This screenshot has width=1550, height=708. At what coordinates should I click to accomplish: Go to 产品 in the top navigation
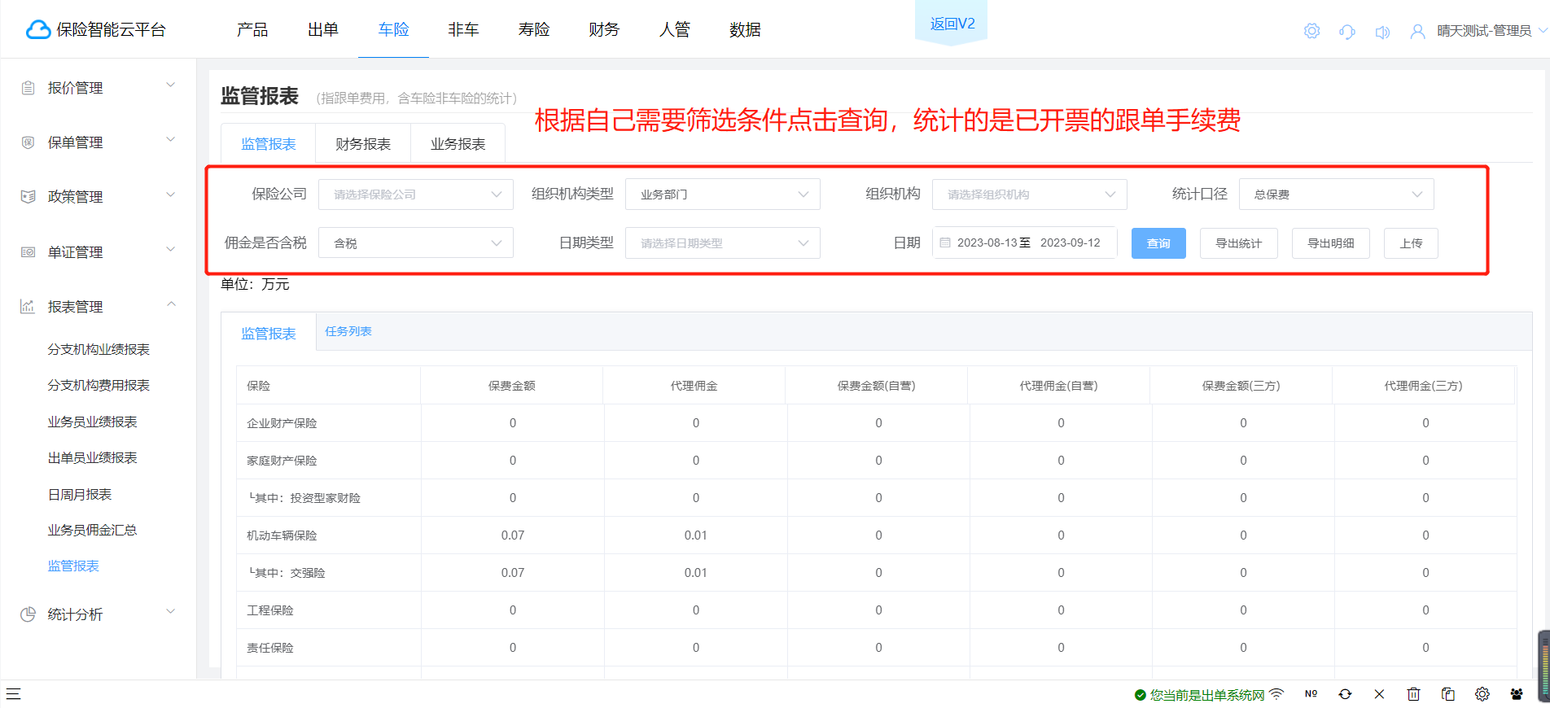click(x=252, y=30)
